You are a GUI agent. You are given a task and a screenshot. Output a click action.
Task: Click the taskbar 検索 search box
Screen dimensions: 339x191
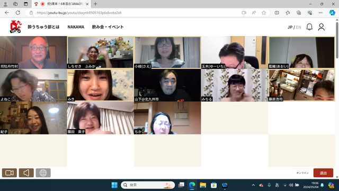point(148,185)
